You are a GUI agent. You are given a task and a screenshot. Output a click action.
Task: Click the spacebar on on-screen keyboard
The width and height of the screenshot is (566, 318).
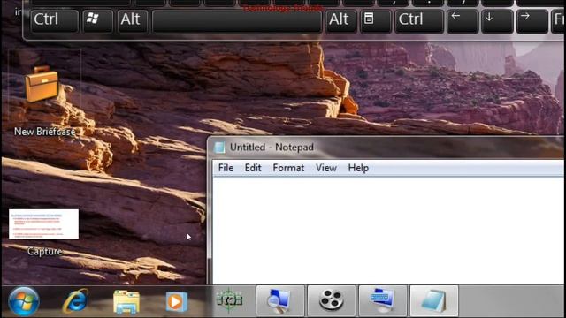point(237,21)
